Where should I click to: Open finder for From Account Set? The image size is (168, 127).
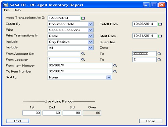click(83, 54)
